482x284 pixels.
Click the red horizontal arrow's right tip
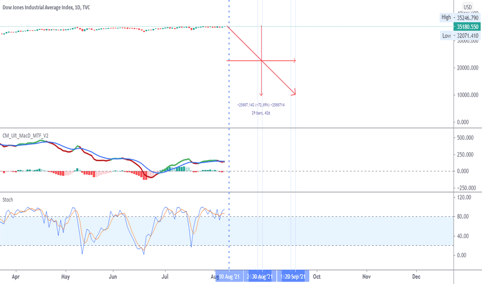click(x=295, y=60)
